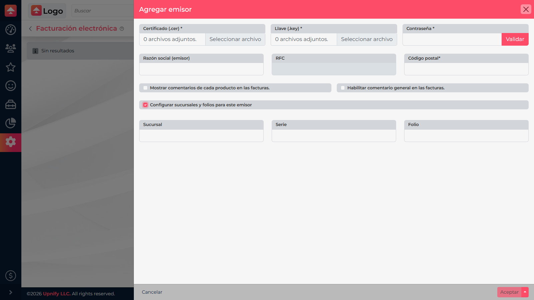534x300 pixels.
Task: Click the Validar button
Action: coord(515,39)
